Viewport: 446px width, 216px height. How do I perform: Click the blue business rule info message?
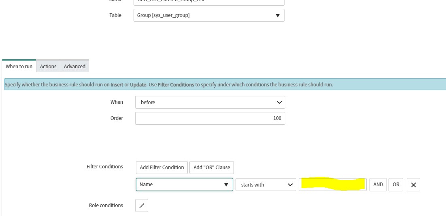point(225,85)
